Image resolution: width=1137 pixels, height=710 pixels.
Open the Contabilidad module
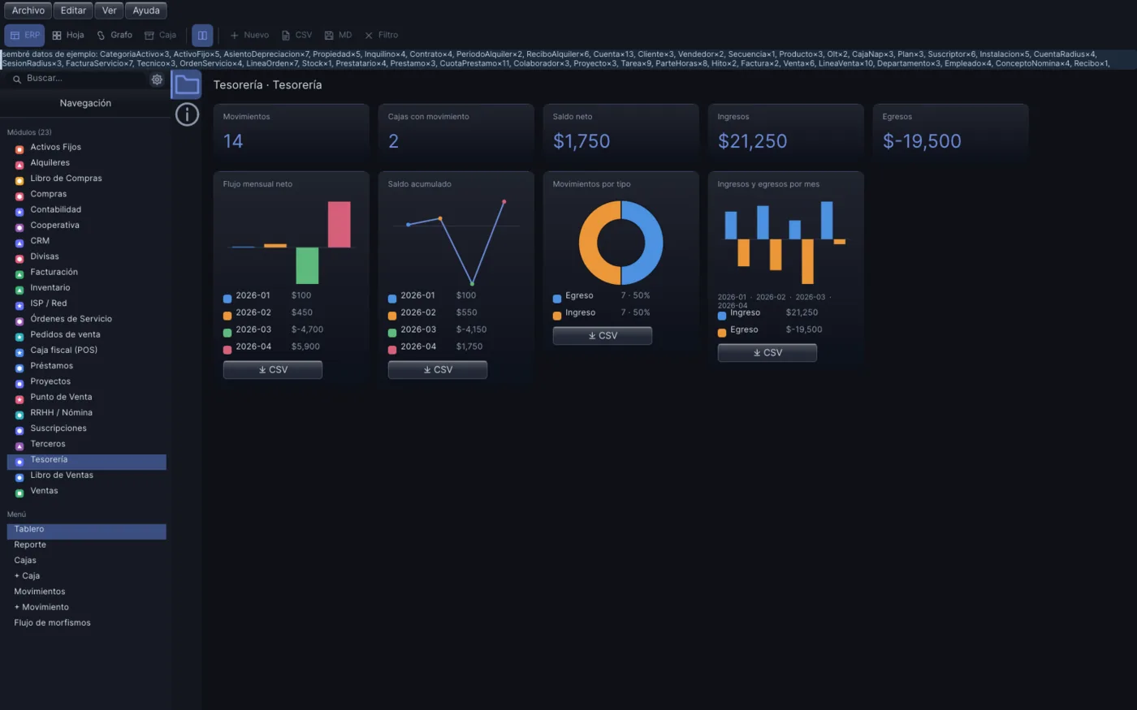55,209
